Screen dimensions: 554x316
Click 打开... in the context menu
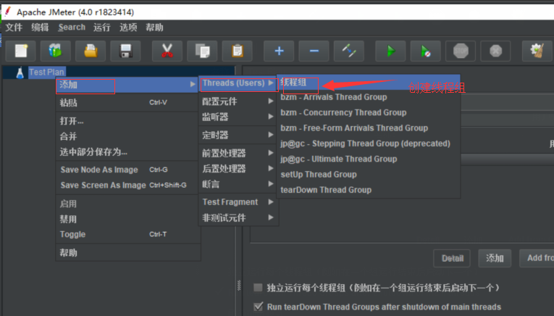[127, 121]
